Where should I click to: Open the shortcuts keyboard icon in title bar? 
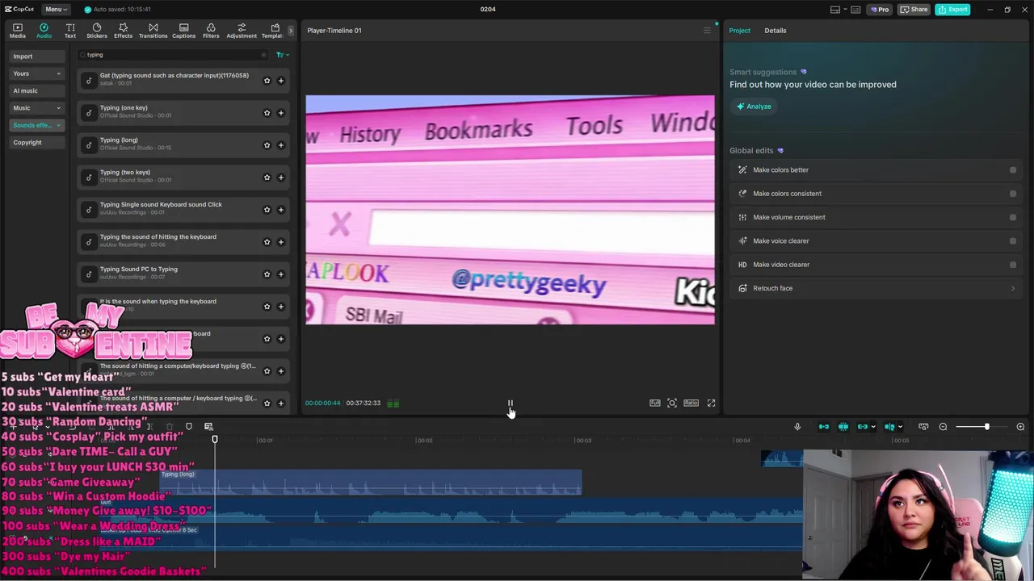pyautogui.click(x=855, y=10)
